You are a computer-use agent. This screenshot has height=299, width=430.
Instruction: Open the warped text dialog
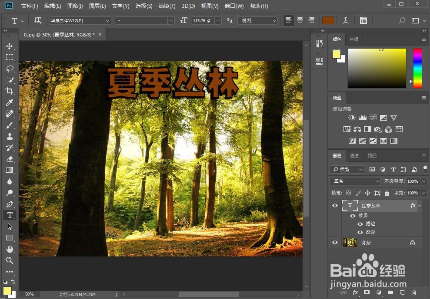tap(346, 20)
